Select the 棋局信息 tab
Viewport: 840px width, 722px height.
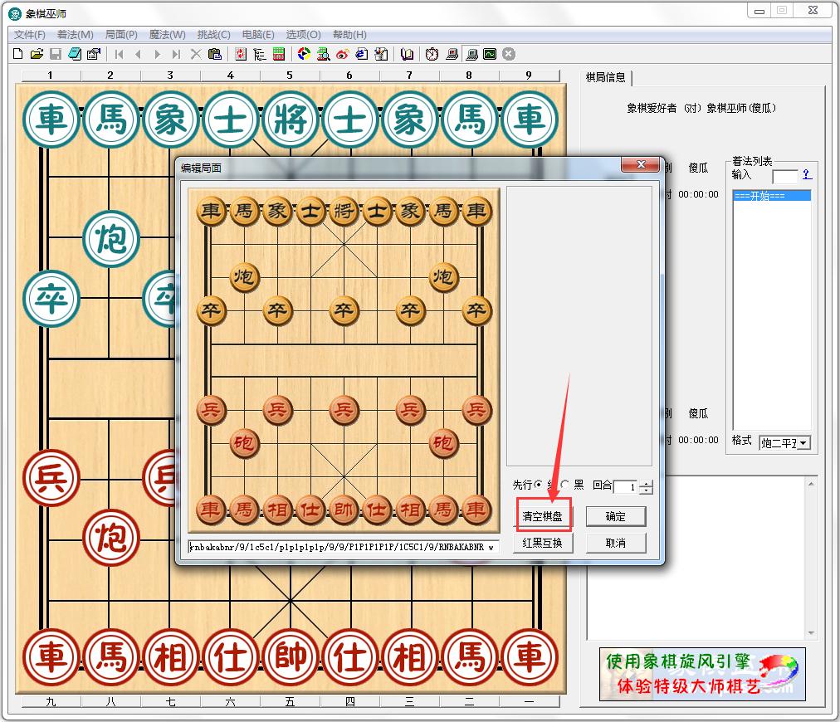[605, 78]
